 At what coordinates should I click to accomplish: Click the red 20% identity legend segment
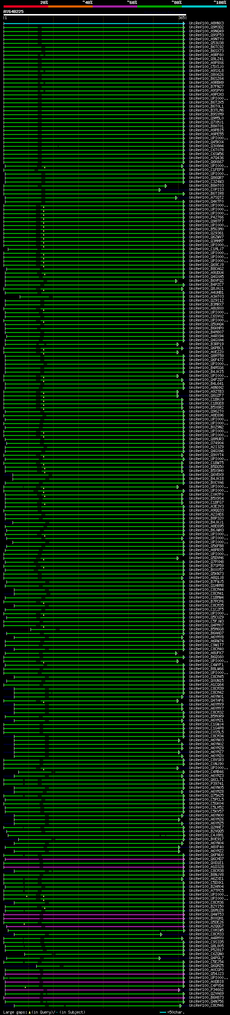tap(26, 7)
